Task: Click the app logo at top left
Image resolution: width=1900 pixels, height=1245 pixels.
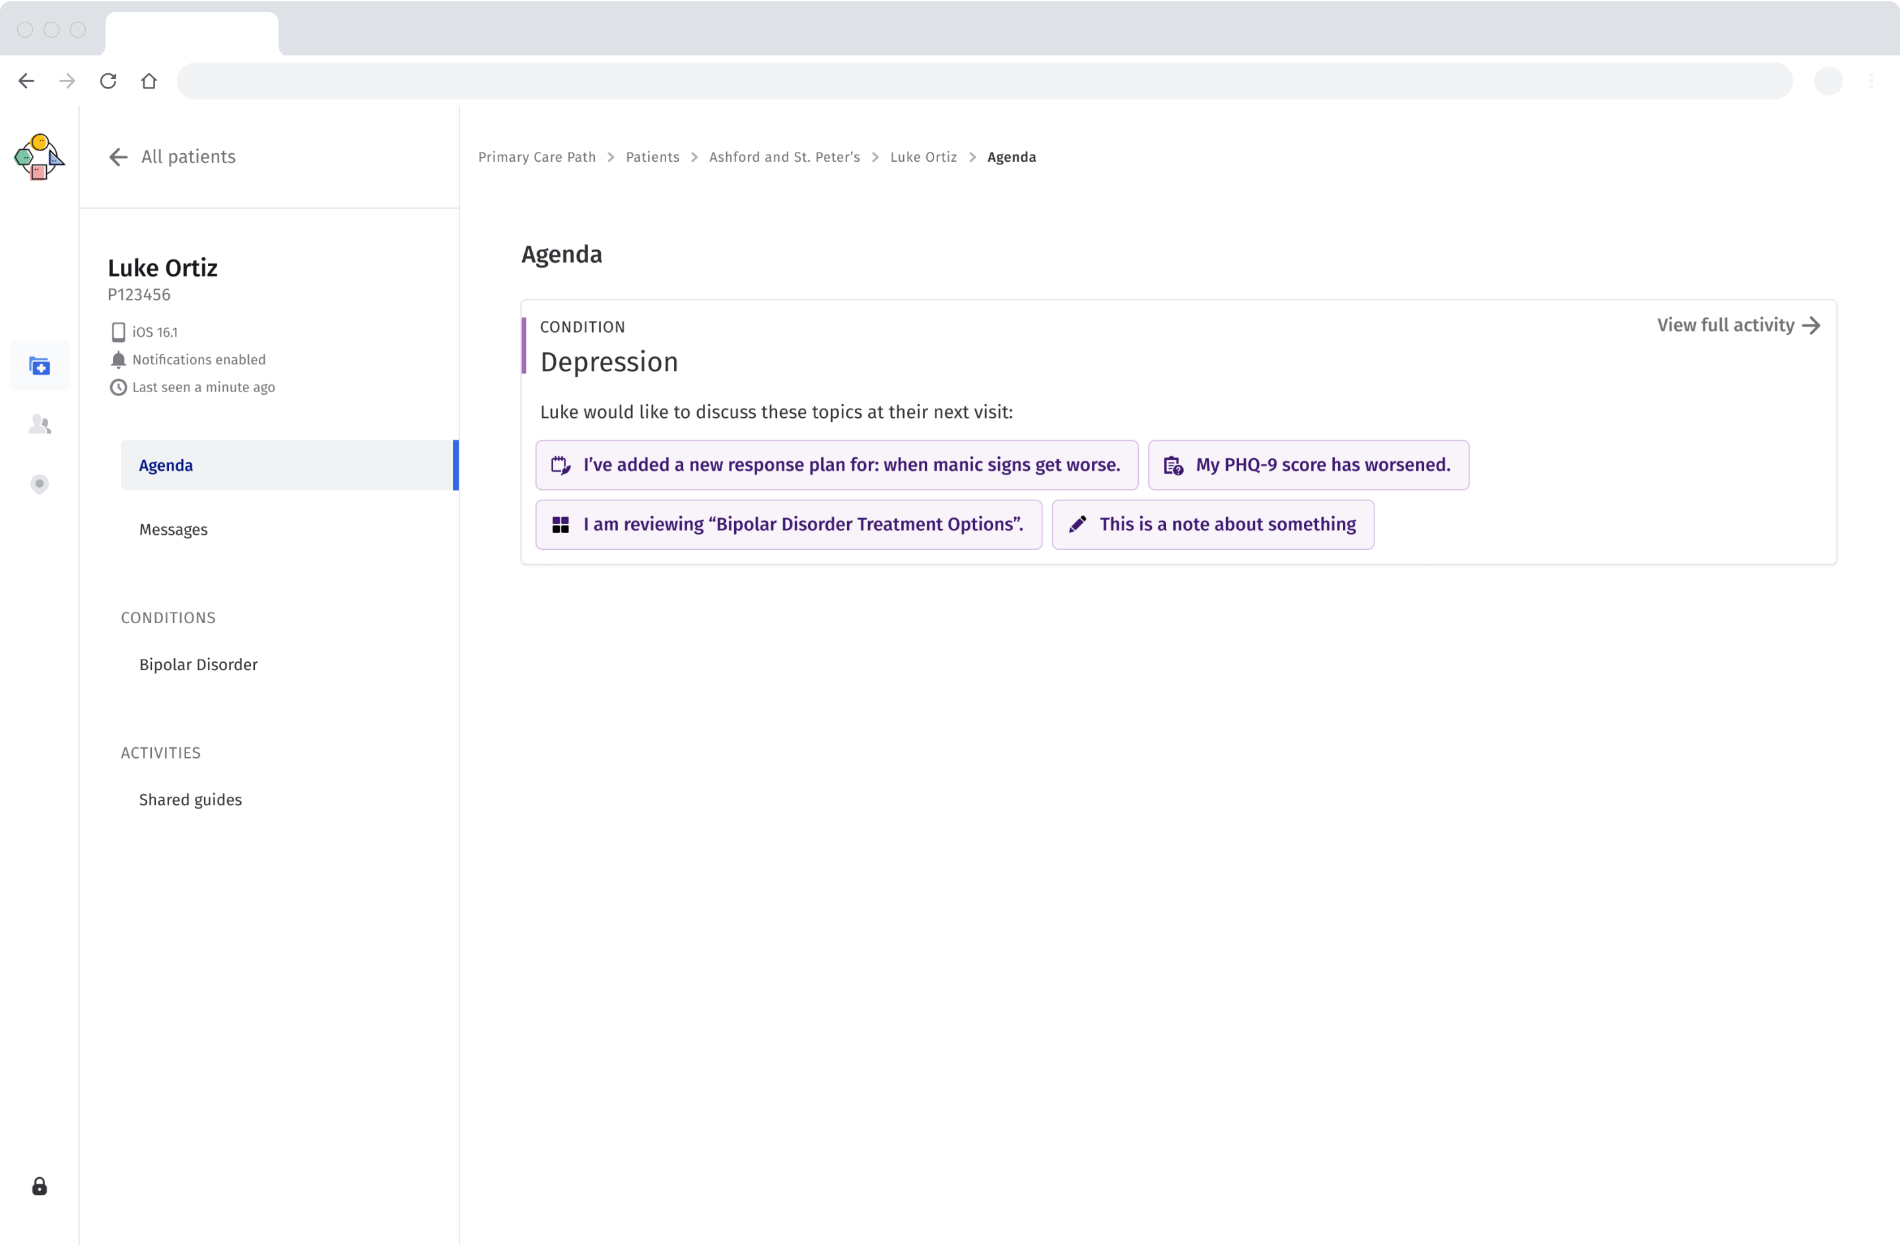Action: [39, 157]
